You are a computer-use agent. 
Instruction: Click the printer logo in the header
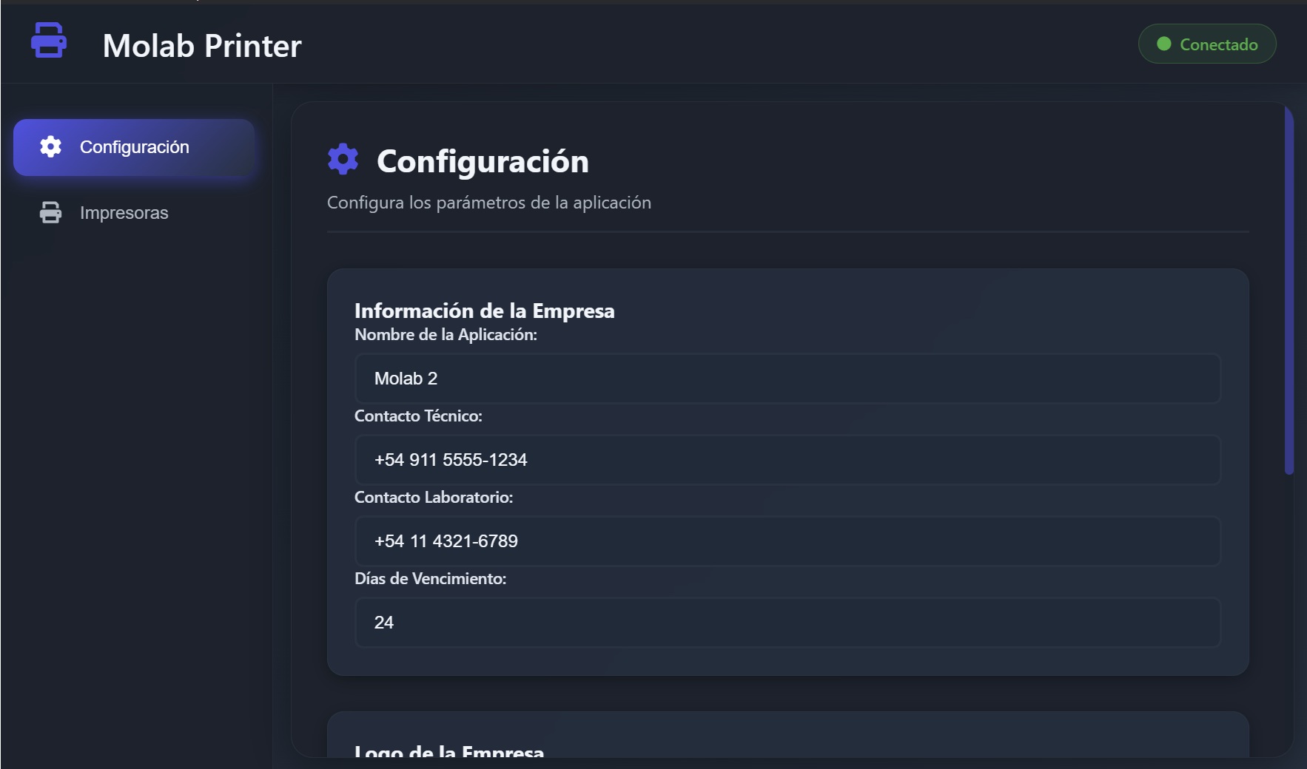49,42
